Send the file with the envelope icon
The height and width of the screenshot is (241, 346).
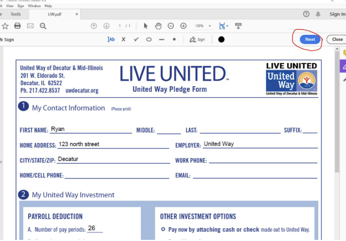pos(30,26)
